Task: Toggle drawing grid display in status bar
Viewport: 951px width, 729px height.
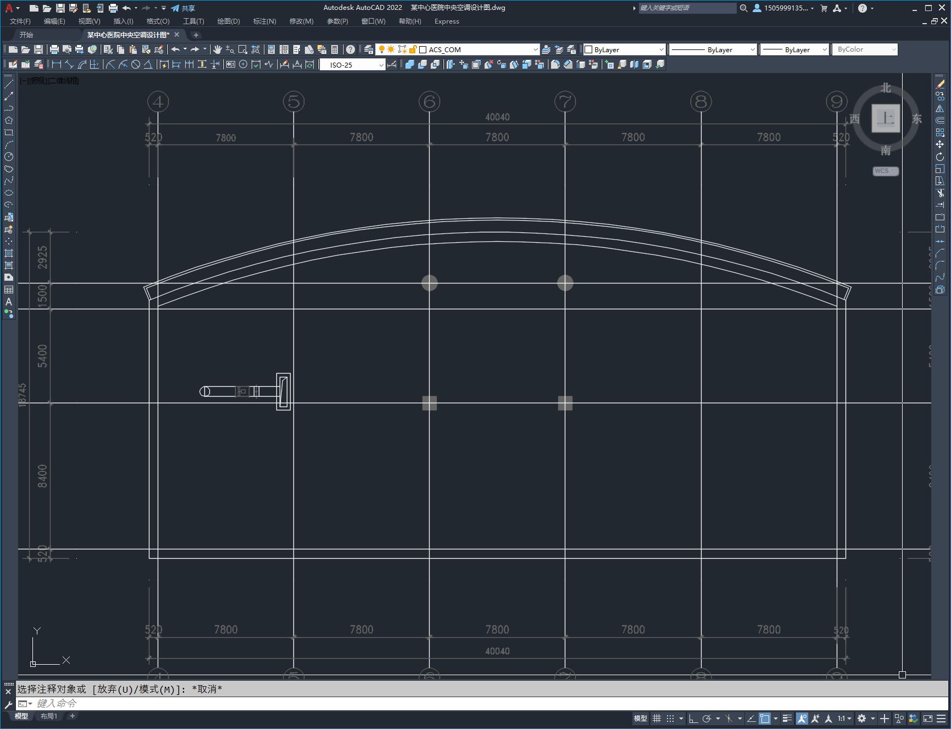Action: coord(657,719)
